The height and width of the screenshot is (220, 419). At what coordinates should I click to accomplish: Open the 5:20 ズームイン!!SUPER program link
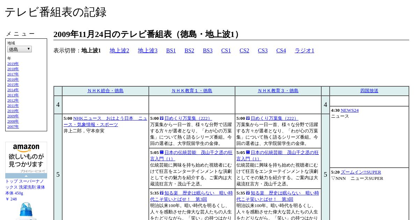[361, 172]
